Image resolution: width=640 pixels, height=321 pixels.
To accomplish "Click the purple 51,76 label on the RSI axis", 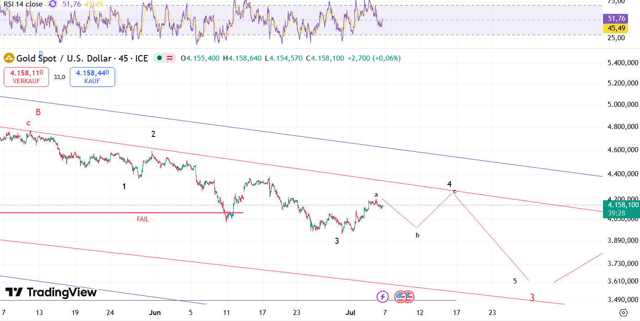I will pos(616,19).
